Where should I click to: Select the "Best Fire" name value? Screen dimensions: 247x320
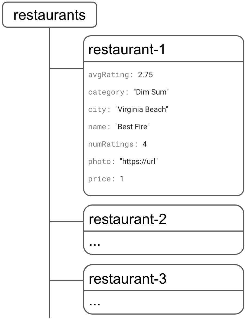pos(132,127)
